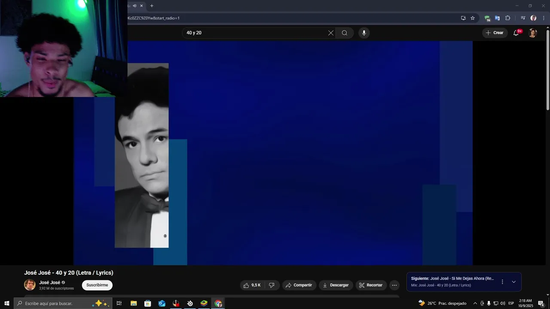
Task: Click the page vertical scrollbar
Action: click(547, 70)
